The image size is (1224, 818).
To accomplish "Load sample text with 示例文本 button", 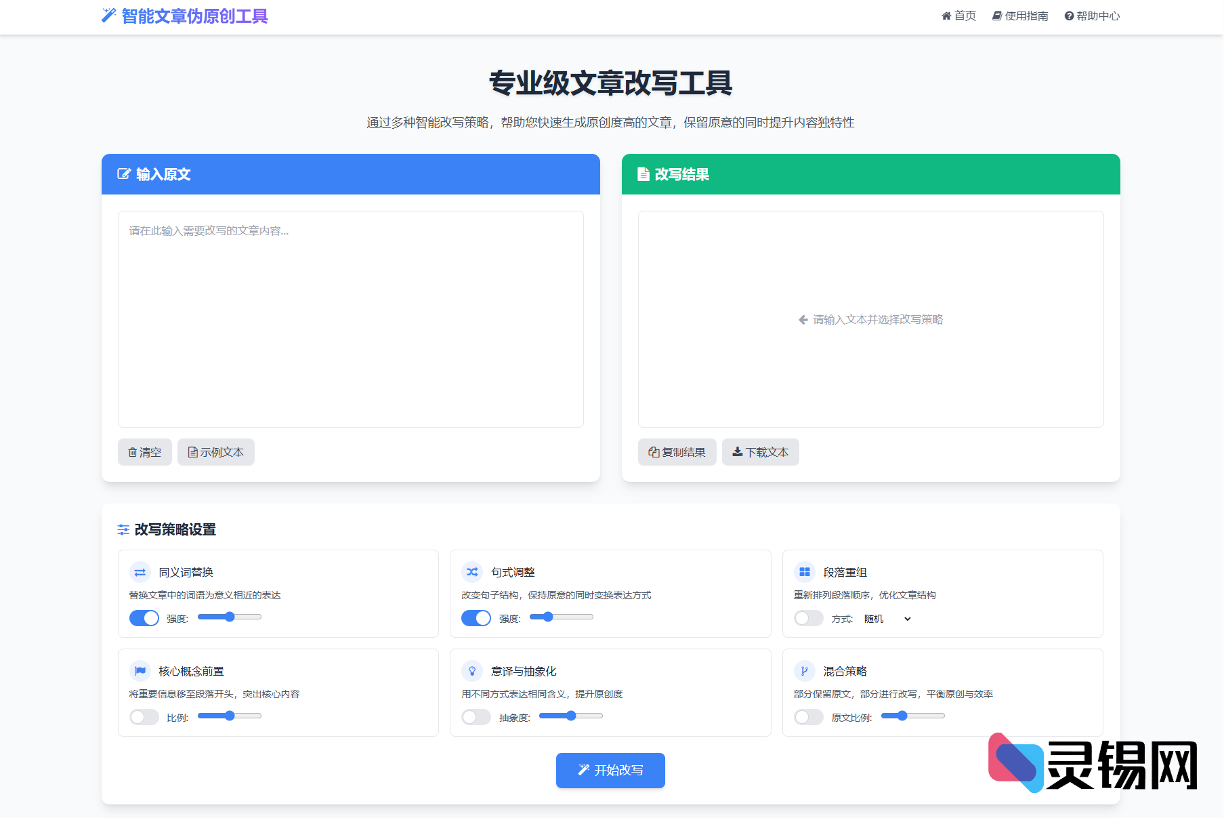I will pyautogui.click(x=215, y=452).
